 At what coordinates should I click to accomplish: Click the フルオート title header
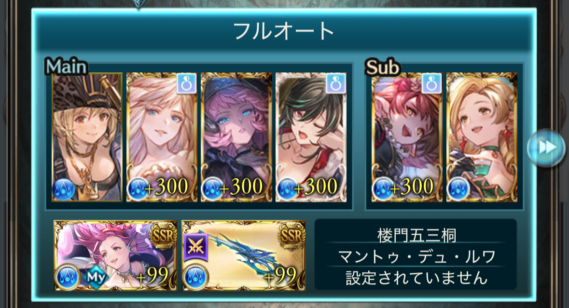coord(284,30)
